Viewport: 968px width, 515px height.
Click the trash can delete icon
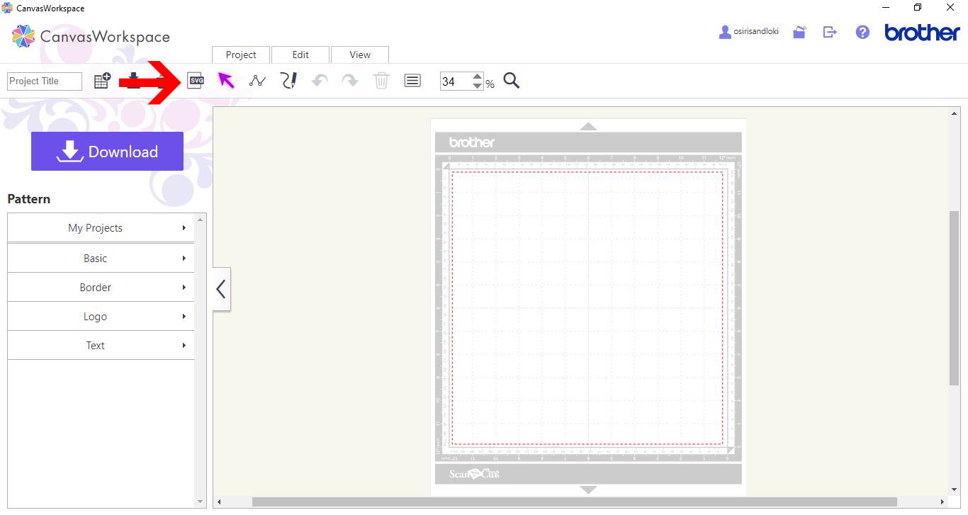381,81
